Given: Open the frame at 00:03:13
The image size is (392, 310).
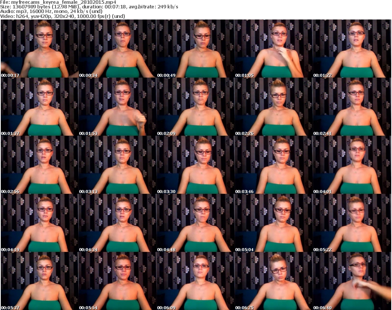Looking at the screenshot, I should click(x=118, y=165).
